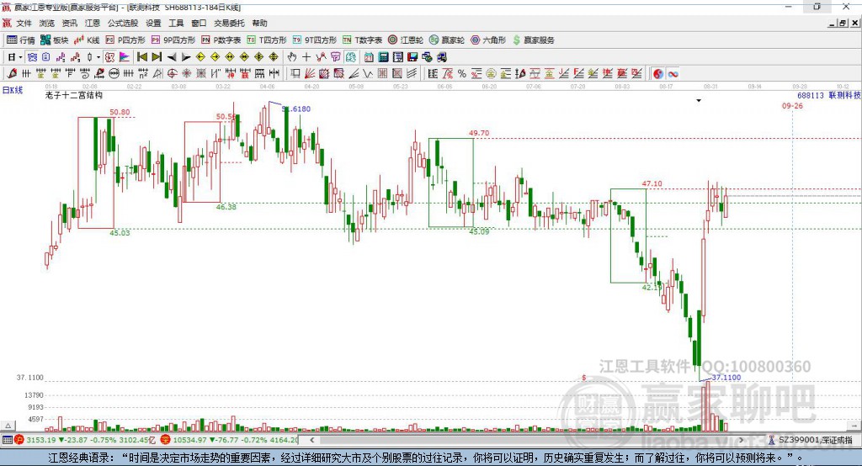Click the 37.1100 low price label
This screenshot has width=862, height=466.
tap(726, 378)
